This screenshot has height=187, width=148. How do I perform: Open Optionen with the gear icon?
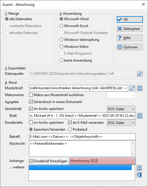tap(130, 47)
